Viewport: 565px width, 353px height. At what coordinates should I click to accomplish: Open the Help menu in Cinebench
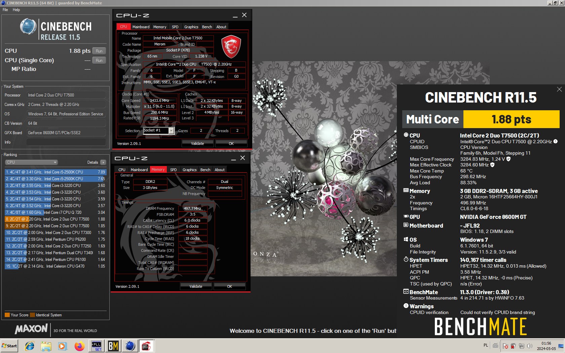tap(16, 10)
